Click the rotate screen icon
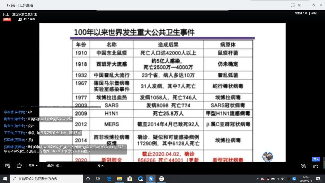This screenshot has height=183, width=325. pyautogui.click(x=19, y=166)
